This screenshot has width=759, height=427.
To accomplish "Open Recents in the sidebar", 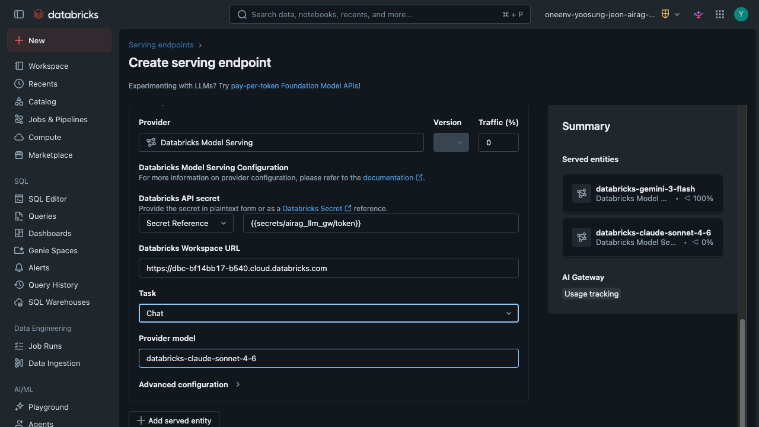I will click(59, 84).
